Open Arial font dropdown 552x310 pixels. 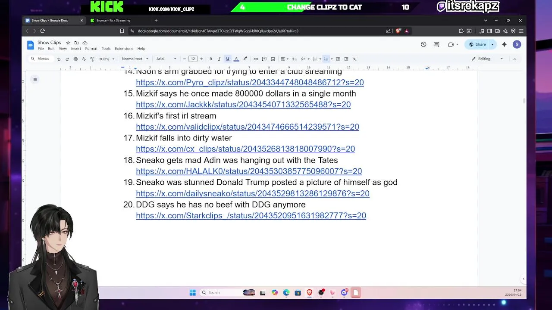tap(166, 59)
